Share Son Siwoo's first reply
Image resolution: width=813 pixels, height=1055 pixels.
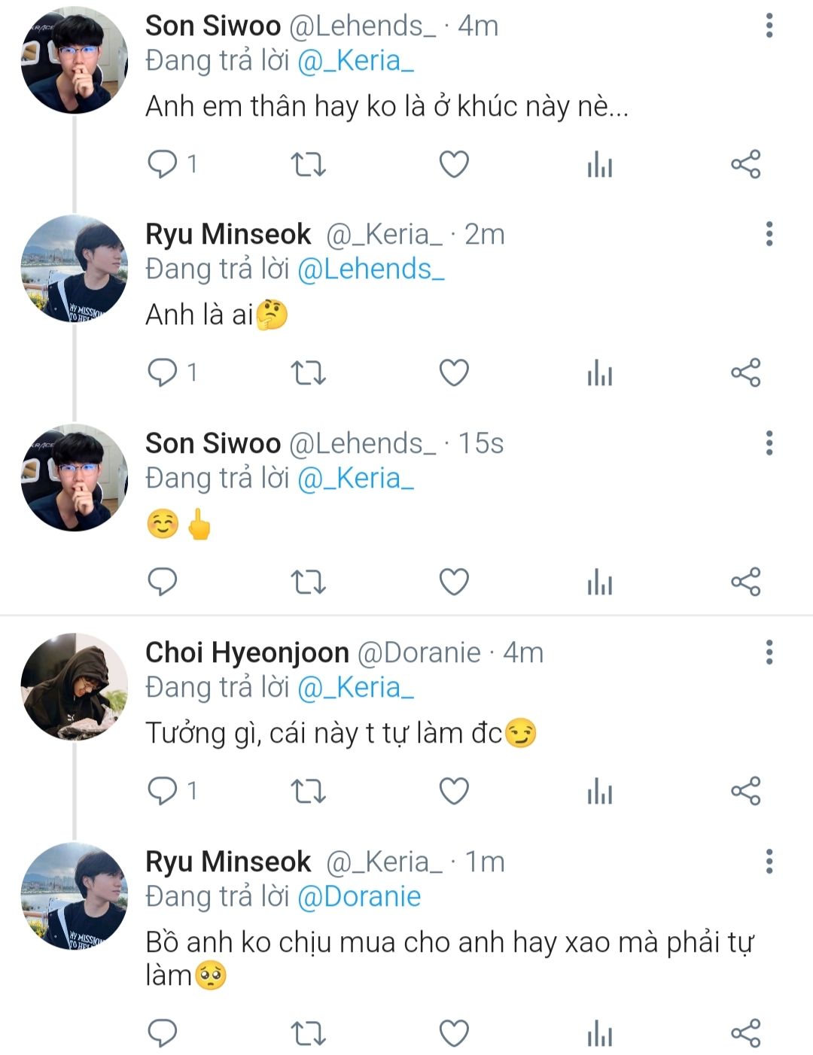click(746, 164)
